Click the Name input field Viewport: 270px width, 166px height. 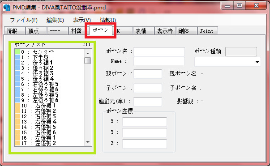tap(159, 61)
